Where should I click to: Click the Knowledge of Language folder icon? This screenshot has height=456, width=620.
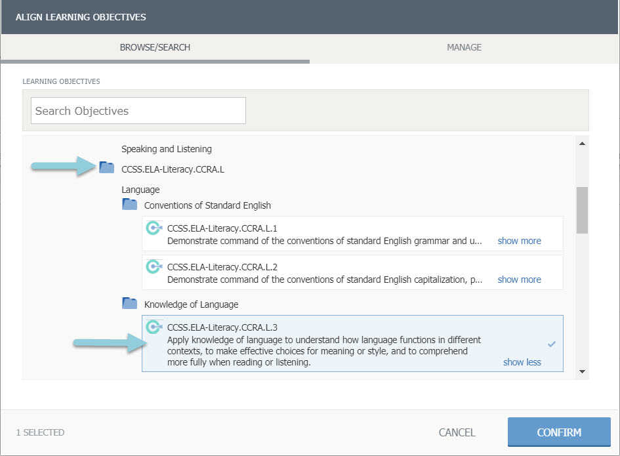pos(129,303)
